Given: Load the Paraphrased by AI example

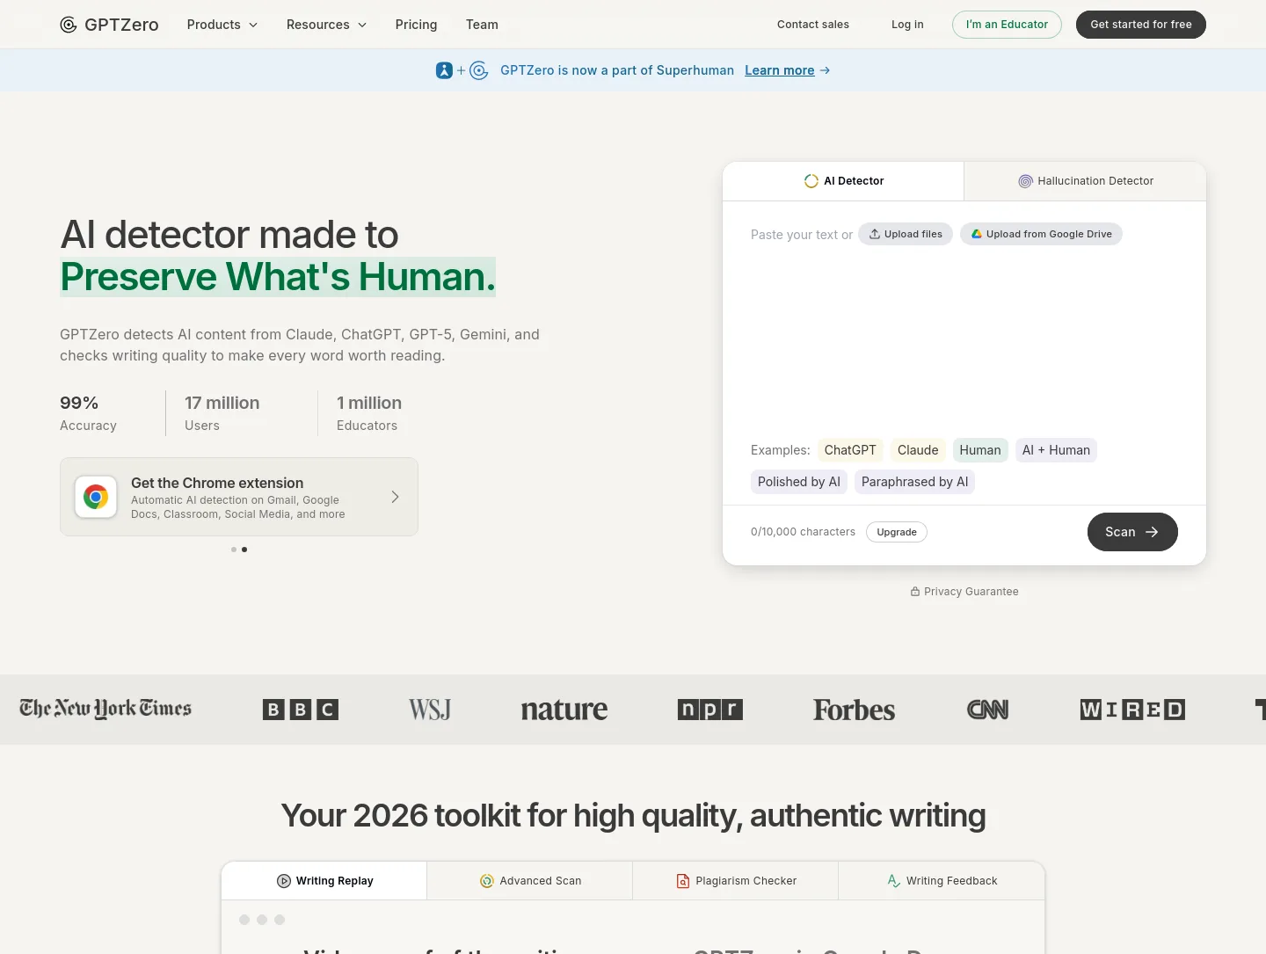Looking at the screenshot, I should pyautogui.click(x=915, y=482).
